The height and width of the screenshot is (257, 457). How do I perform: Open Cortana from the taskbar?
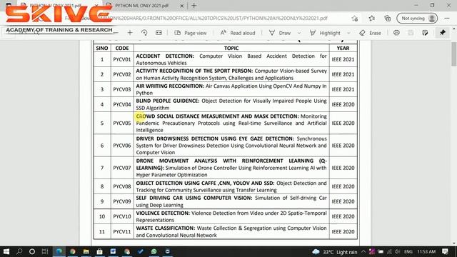(x=32, y=251)
